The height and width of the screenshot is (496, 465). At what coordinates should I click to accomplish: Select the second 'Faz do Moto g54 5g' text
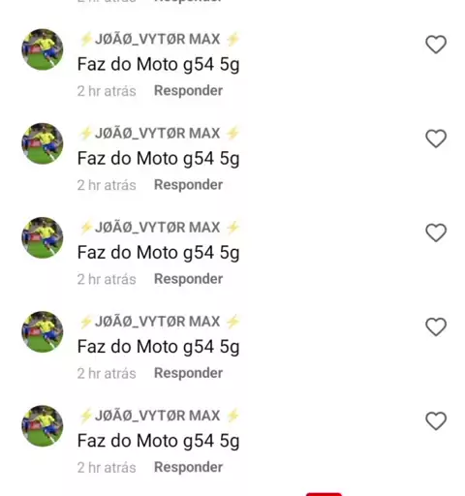[158, 159]
